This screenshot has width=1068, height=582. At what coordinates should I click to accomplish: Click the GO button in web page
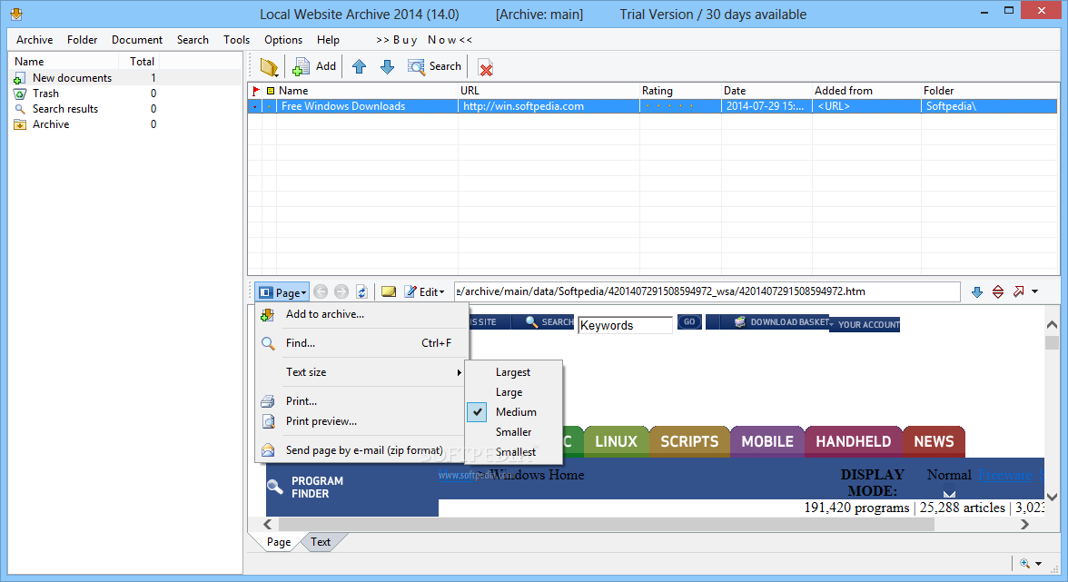click(689, 322)
